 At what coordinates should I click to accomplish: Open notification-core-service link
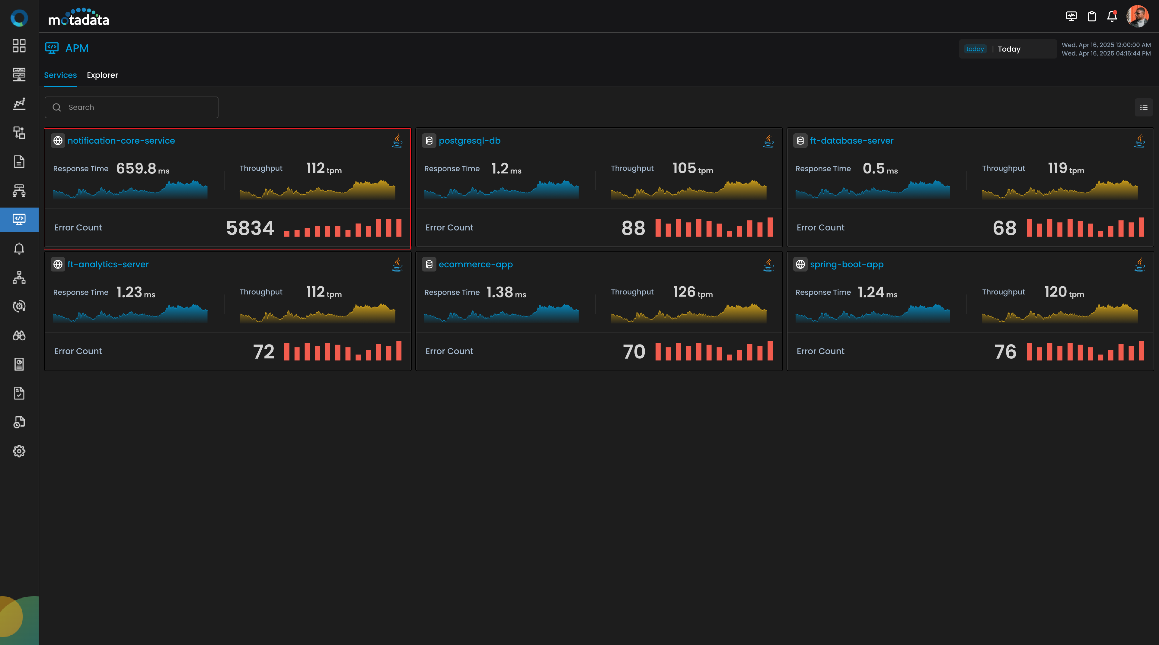(x=121, y=141)
